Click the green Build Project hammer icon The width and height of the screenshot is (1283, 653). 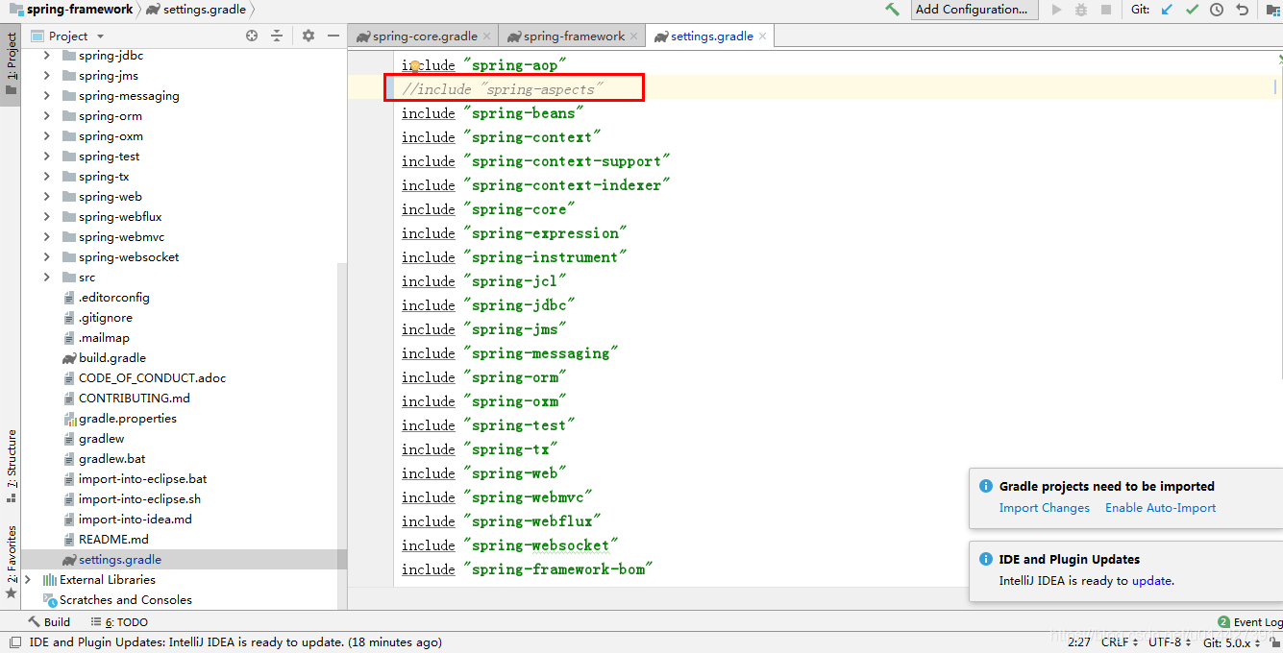coord(893,10)
